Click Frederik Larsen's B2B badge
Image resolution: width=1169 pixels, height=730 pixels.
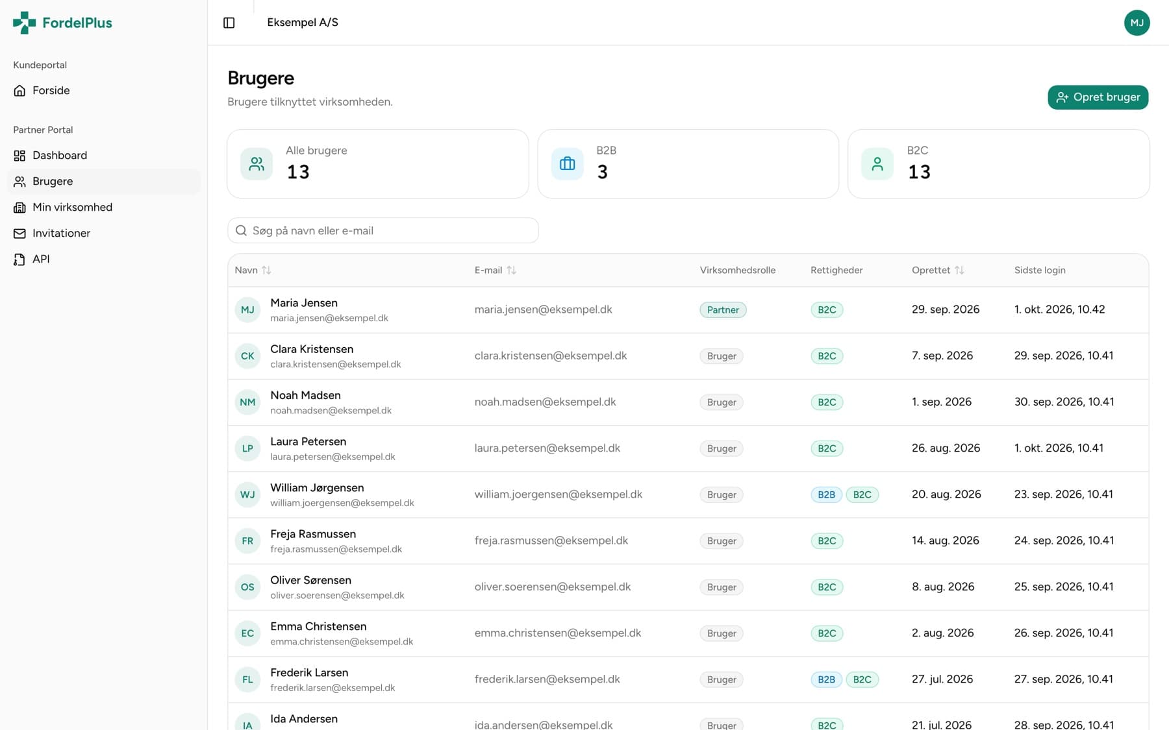pos(826,679)
